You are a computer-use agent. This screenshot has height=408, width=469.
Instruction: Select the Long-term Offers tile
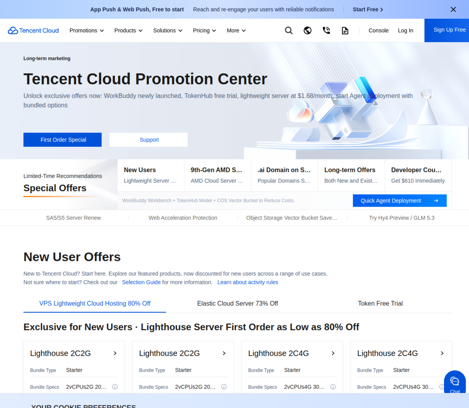(x=351, y=175)
